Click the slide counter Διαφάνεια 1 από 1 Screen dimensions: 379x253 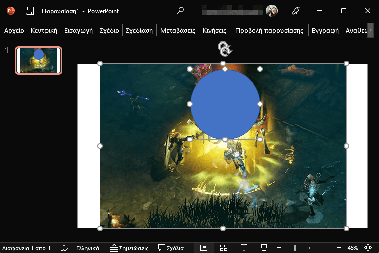point(26,248)
